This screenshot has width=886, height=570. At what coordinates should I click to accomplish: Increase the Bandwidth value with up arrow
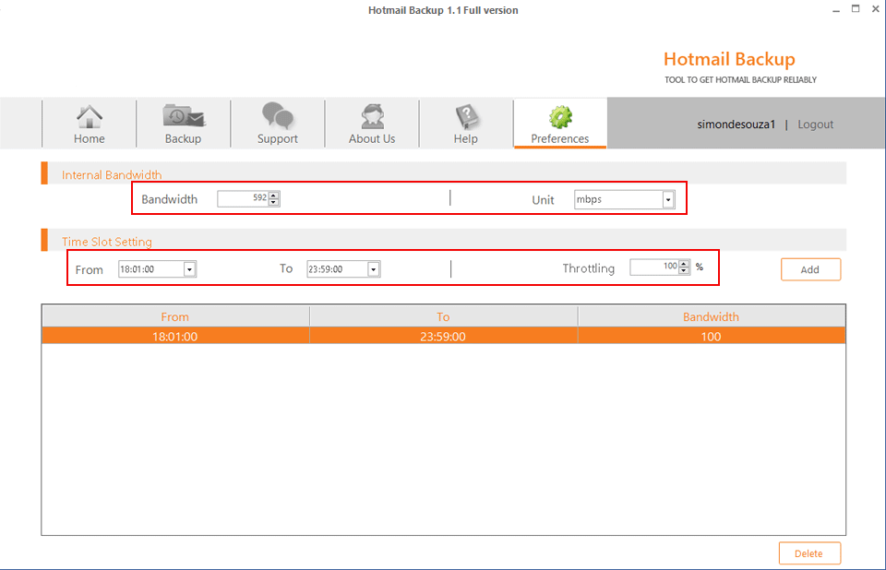click(274, 195)
